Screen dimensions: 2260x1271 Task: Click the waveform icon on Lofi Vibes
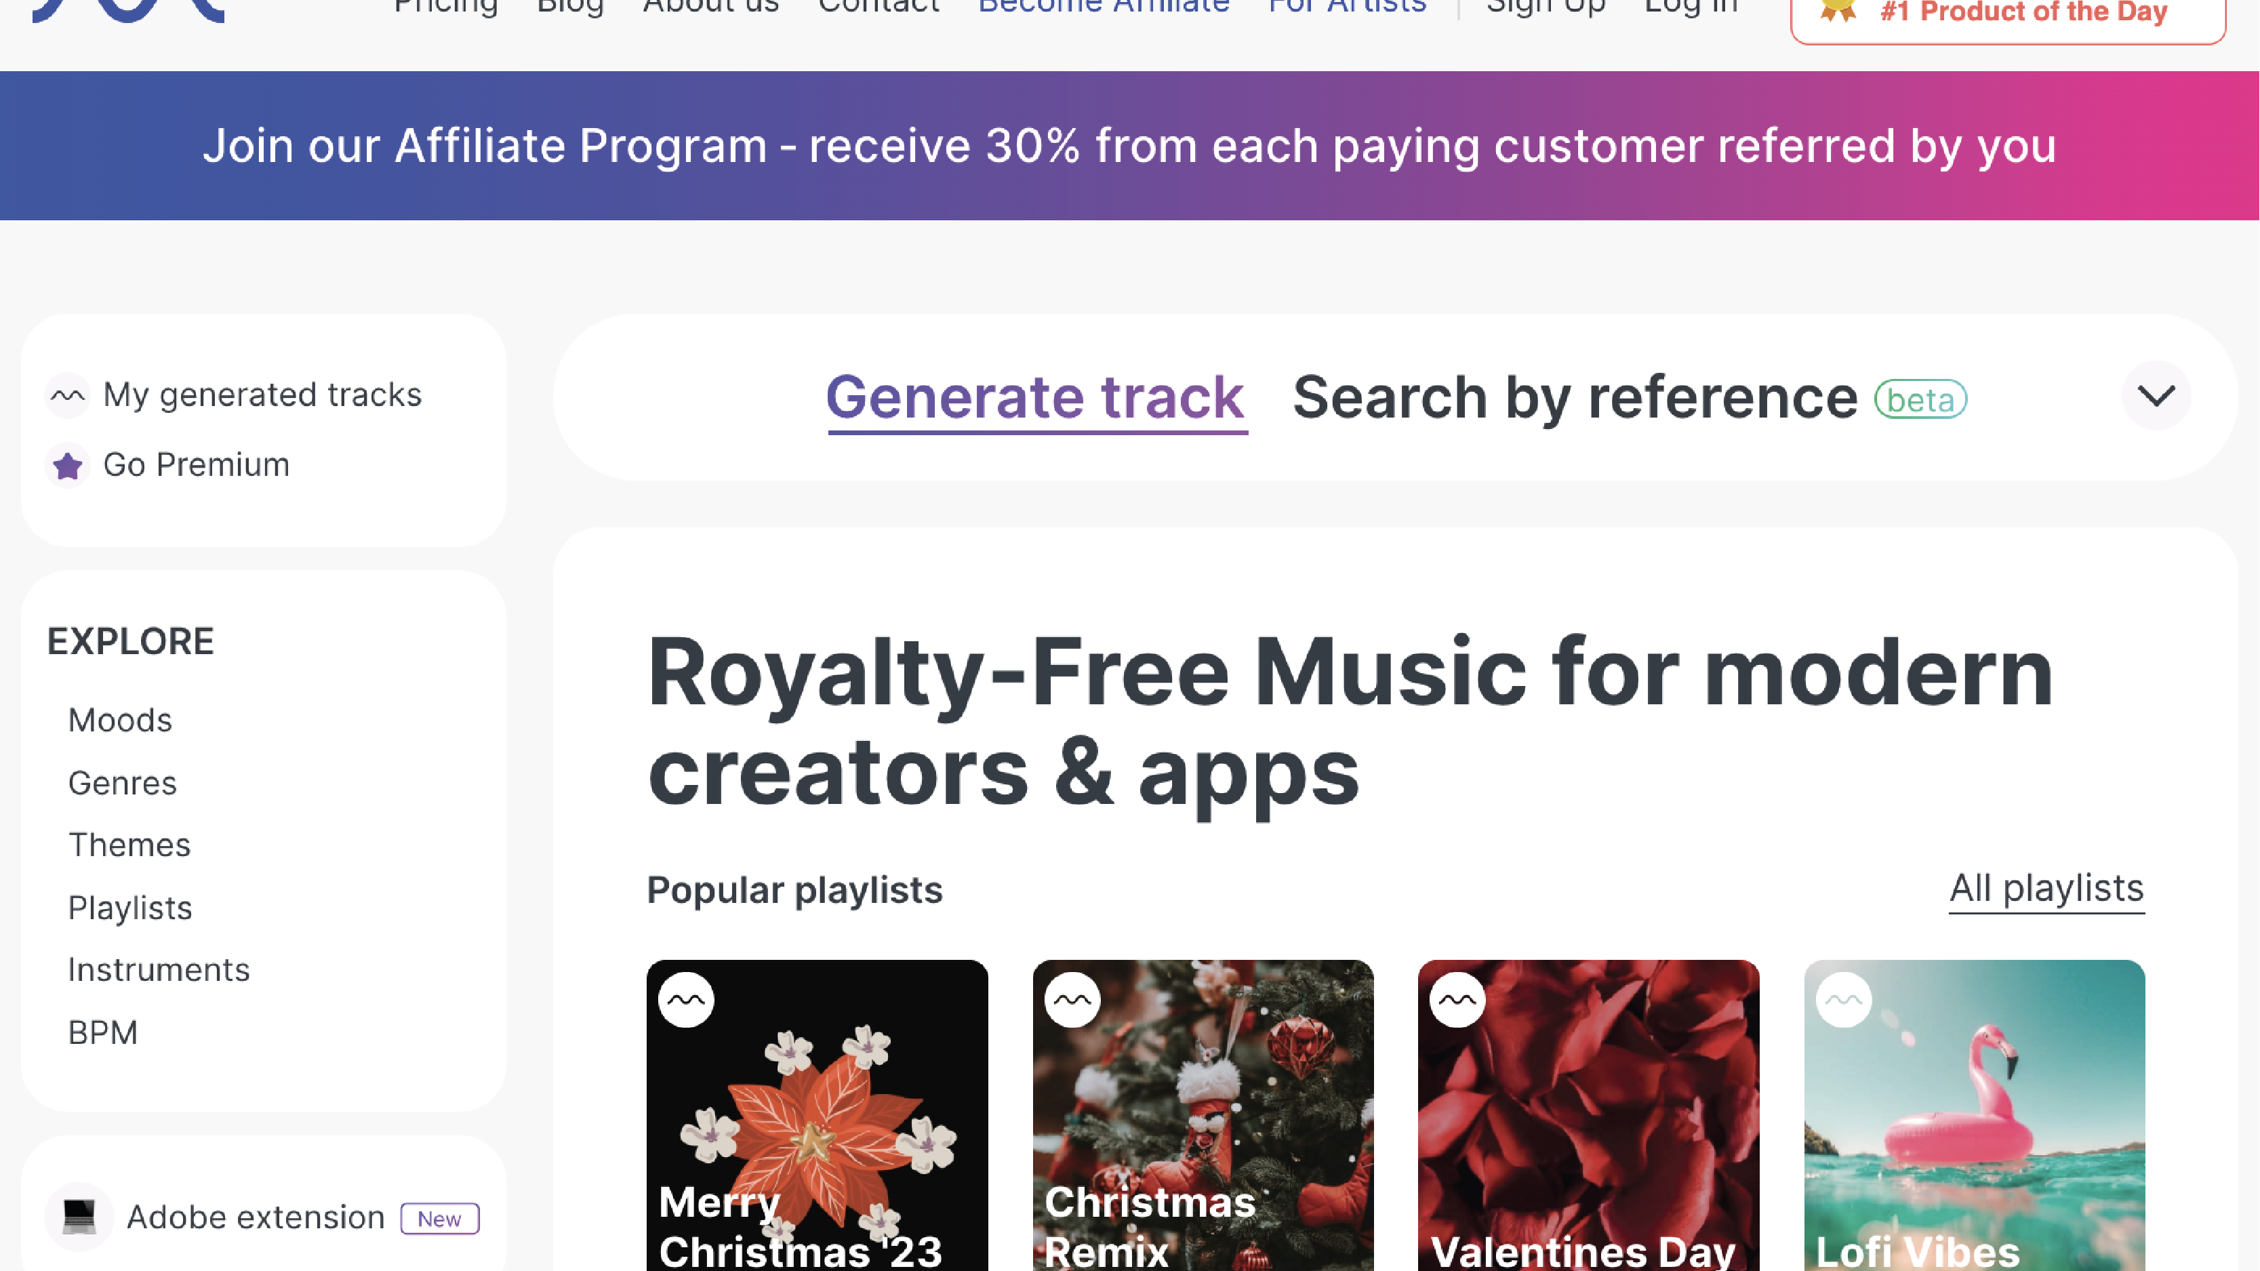tap(1844, 999)
